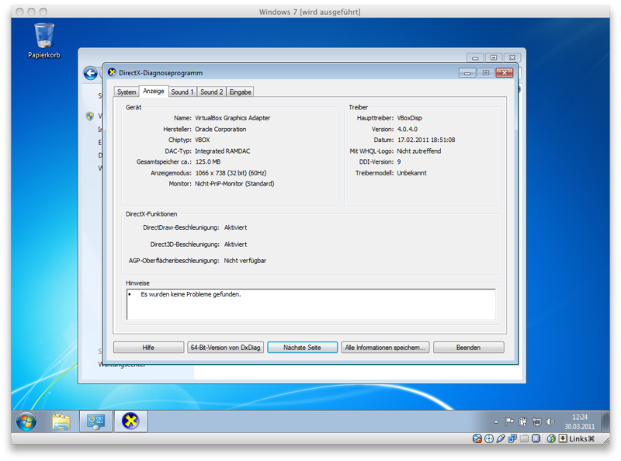Click the 'Nicht-PnP-Monitor (Standard)' value
The height and width of the screenshot is (461, 621).
tap(234, 184)
